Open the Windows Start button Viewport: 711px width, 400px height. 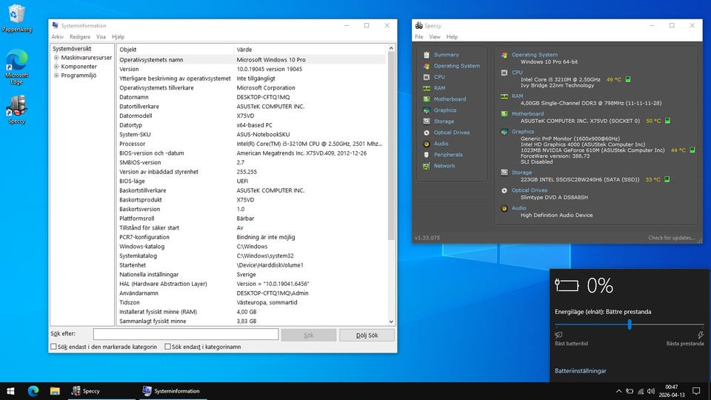point(10,391)
